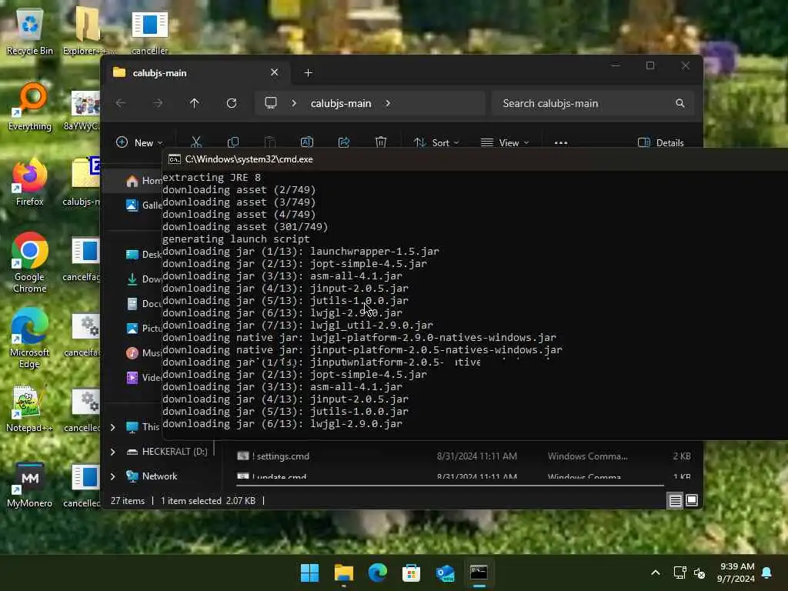The height and width of the screenshot is (591, 788).
Task: Close the calubjs-main tab
Action: 275,72
